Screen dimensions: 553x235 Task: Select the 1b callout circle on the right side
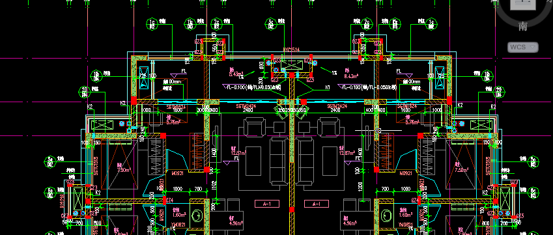[487, 76]
